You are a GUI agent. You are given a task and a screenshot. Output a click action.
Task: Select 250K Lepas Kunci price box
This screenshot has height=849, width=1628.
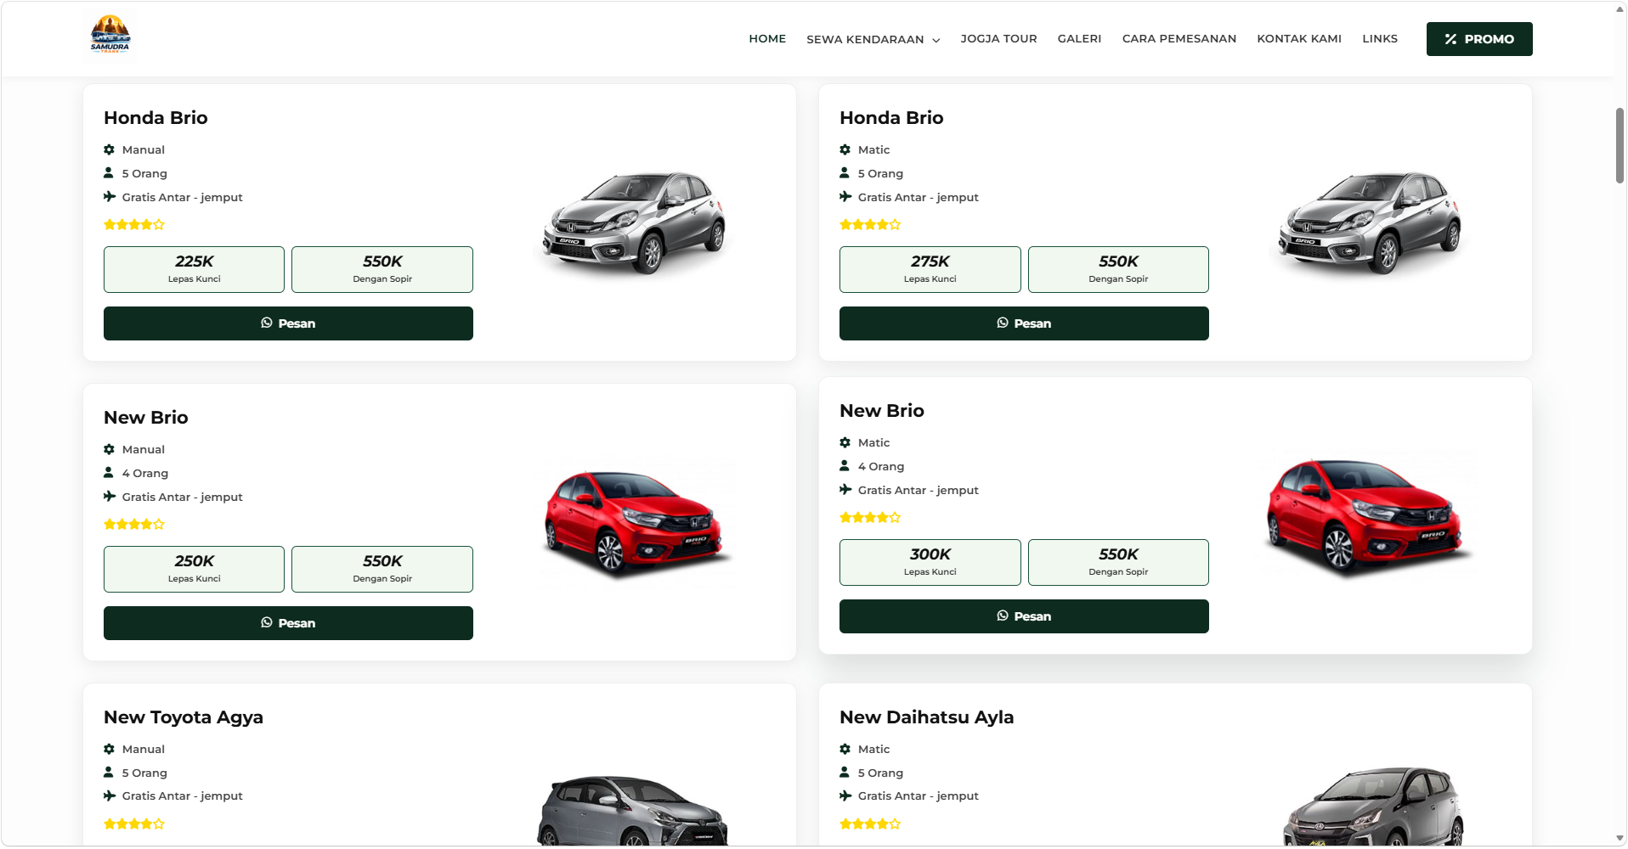click(194, 569)
